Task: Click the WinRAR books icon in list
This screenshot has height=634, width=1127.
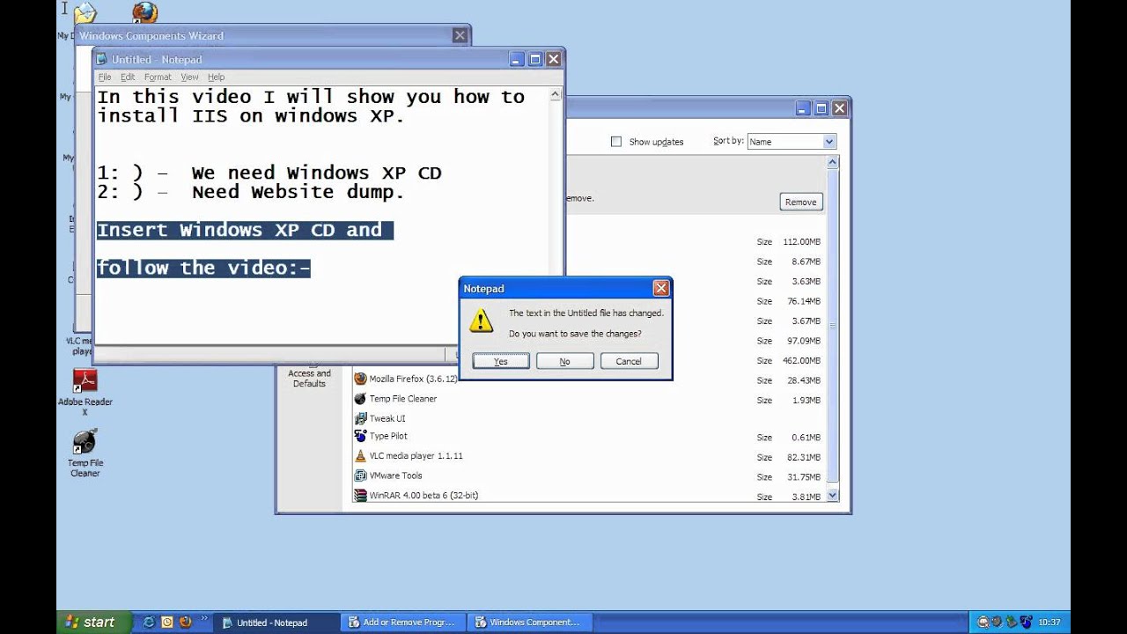Action: click(360, 495)
